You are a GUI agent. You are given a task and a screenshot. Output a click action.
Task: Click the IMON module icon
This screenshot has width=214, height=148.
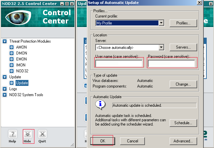coord(12,65)
